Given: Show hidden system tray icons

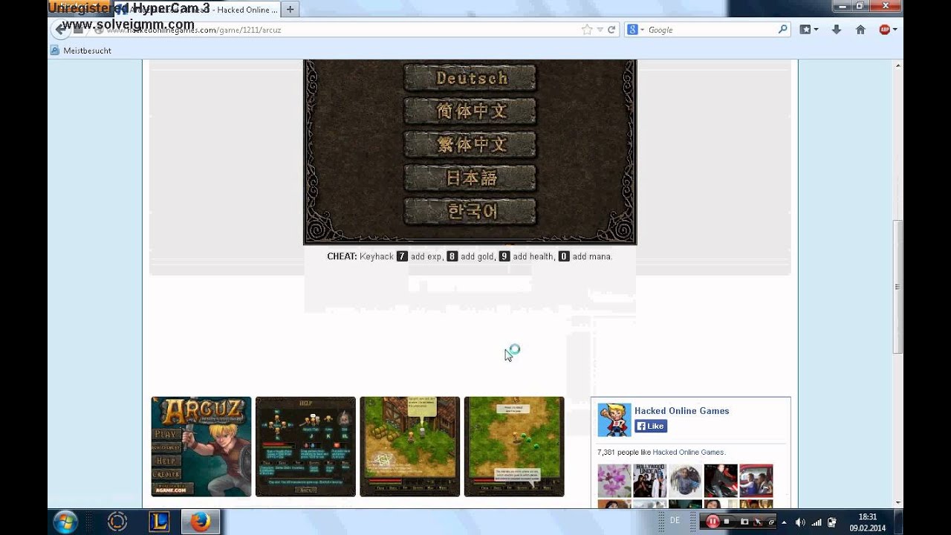Looking at the screenshot, I should pos(783,522).
